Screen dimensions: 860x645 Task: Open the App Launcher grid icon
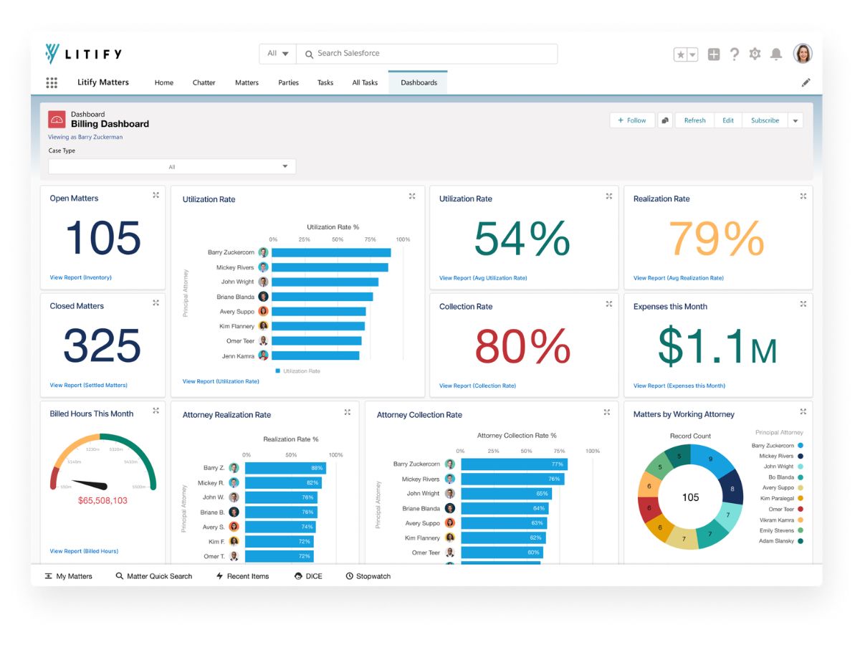(x=52, y=82)
